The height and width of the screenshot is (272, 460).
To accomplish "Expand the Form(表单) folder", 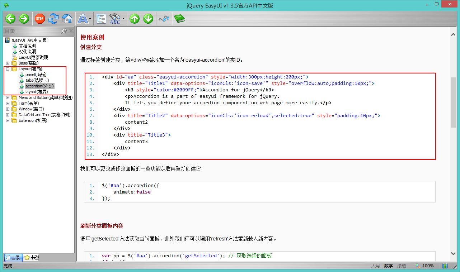I will click(8, 103).
